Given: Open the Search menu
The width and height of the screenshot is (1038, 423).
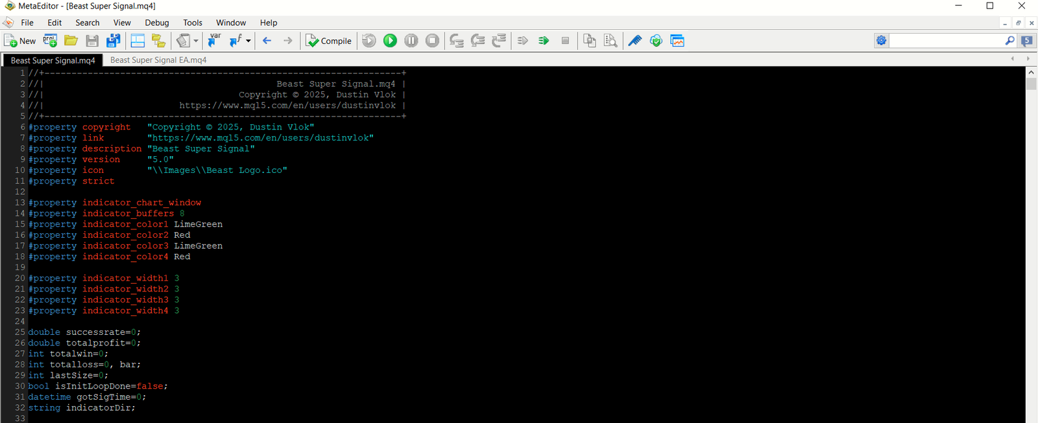Looking at the screenshot, I should click(88, 23).
